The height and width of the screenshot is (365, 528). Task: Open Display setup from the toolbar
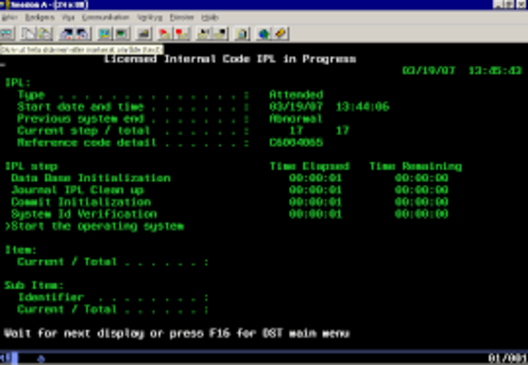click(105, 34)
